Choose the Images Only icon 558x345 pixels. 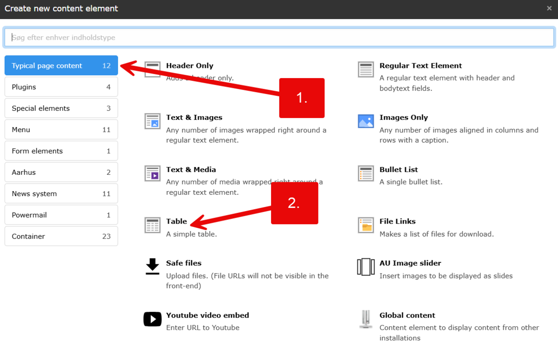coord(365,121)
